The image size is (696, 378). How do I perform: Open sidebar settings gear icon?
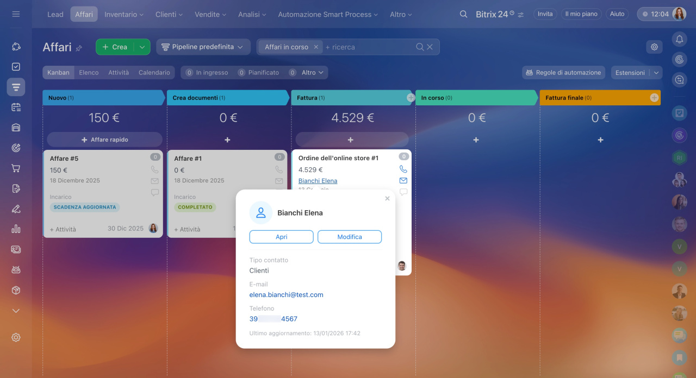pos(16,337)
